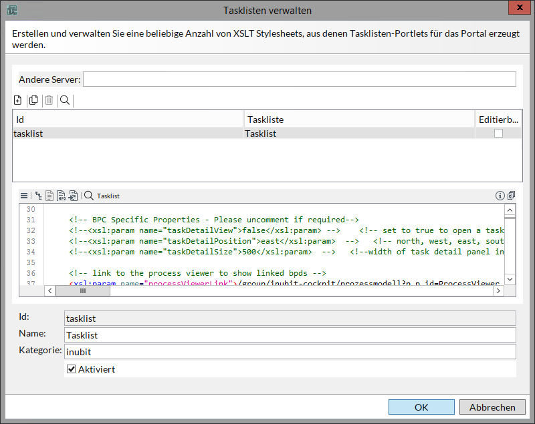
Task: Click the HEX view icon in editor toolbar
Action: (61, 196)
